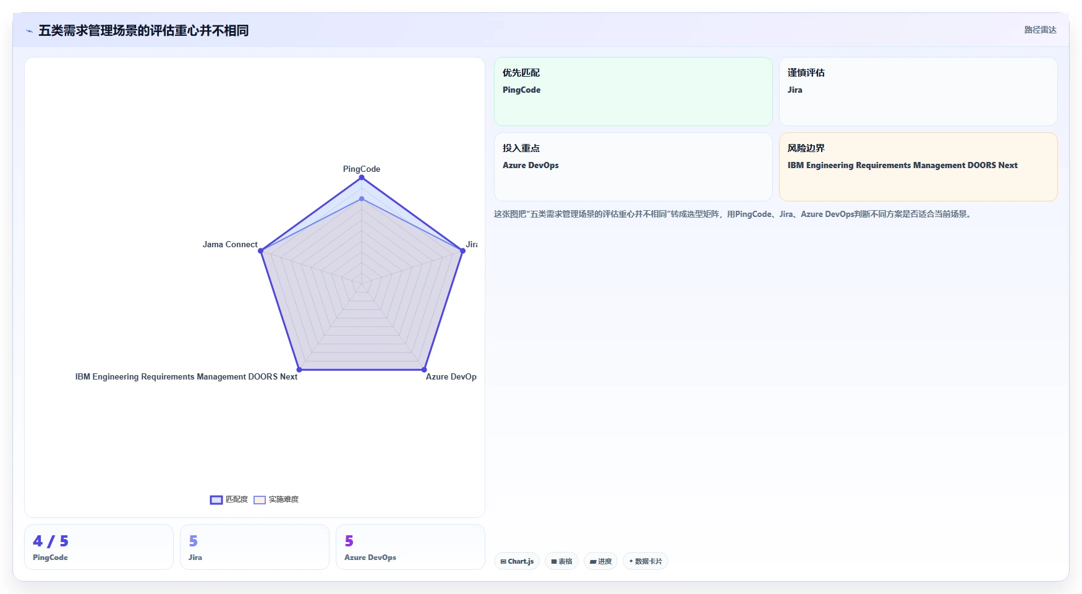This screenshot has width=1082, height=594.
Task: Click the Azure DevOps vertex data point
Action: 424,370
